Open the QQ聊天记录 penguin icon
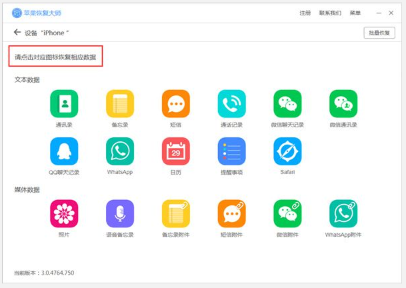406x288 pixels. click(64, 151)
